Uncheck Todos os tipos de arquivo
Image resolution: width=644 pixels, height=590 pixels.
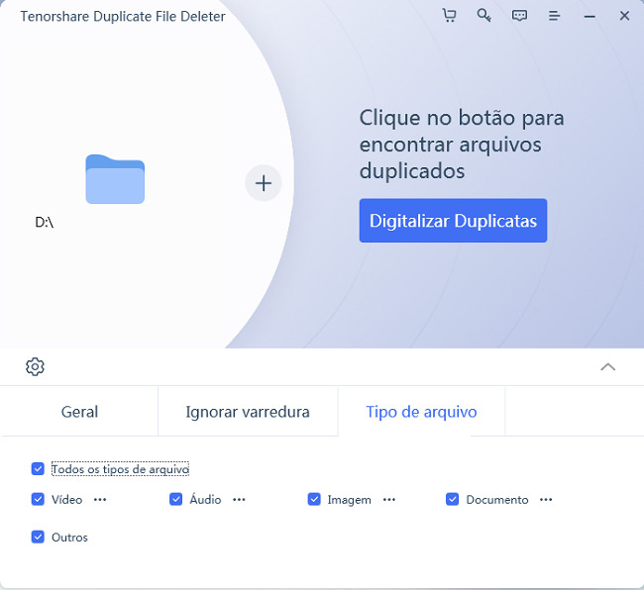click(x=38, y=468)
